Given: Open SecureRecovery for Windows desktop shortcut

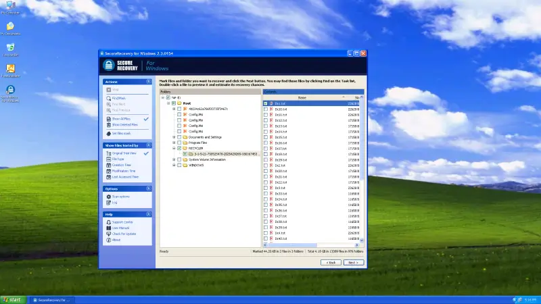Looking at the screenshot, I should 10,93.
